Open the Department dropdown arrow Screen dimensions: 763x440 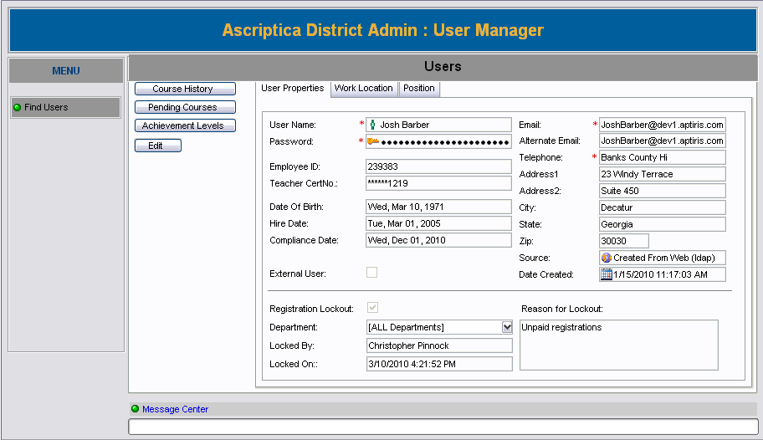[506, 327]
